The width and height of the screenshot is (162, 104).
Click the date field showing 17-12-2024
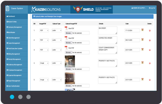(x=132, y=30)
